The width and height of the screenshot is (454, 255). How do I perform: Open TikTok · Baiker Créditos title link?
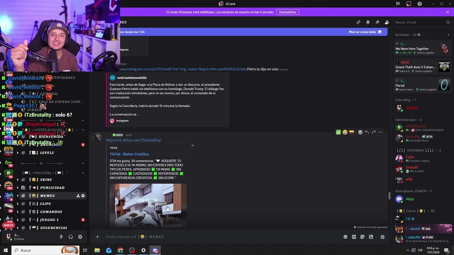pos(129,154)
